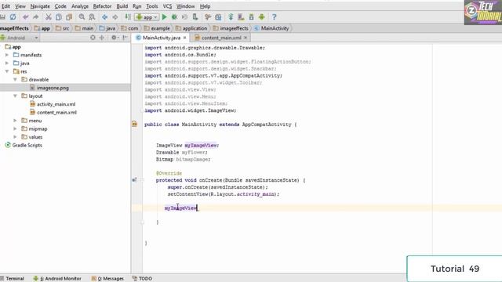This screenshot has height=282, width=502.
Task: Select activity_main.xml in project tree
Action: pyautogui.click(x=56, y=104)
